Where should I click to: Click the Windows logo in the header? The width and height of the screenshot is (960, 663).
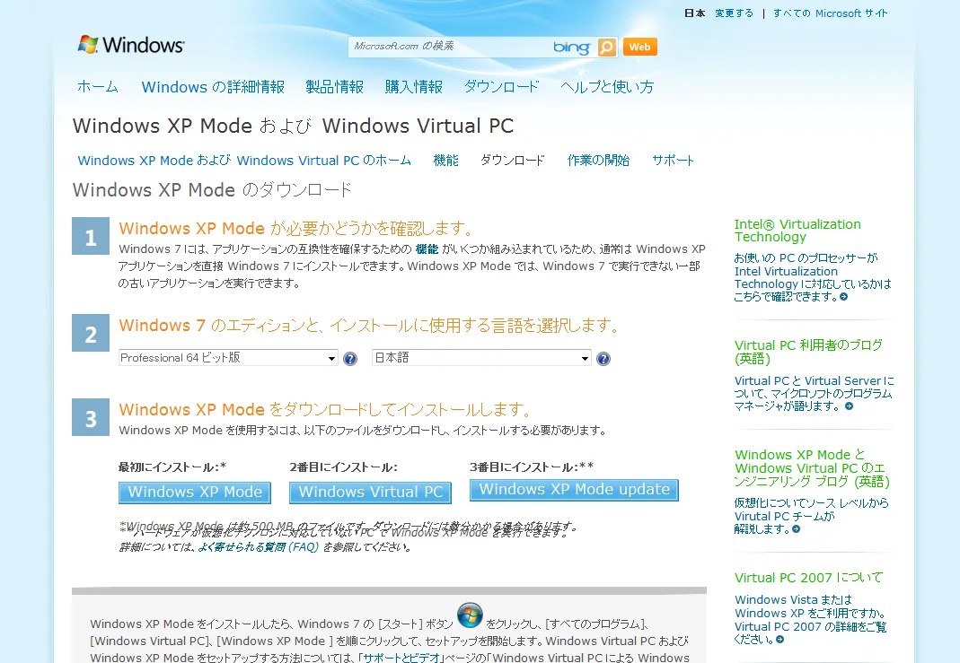coord(131,45)
